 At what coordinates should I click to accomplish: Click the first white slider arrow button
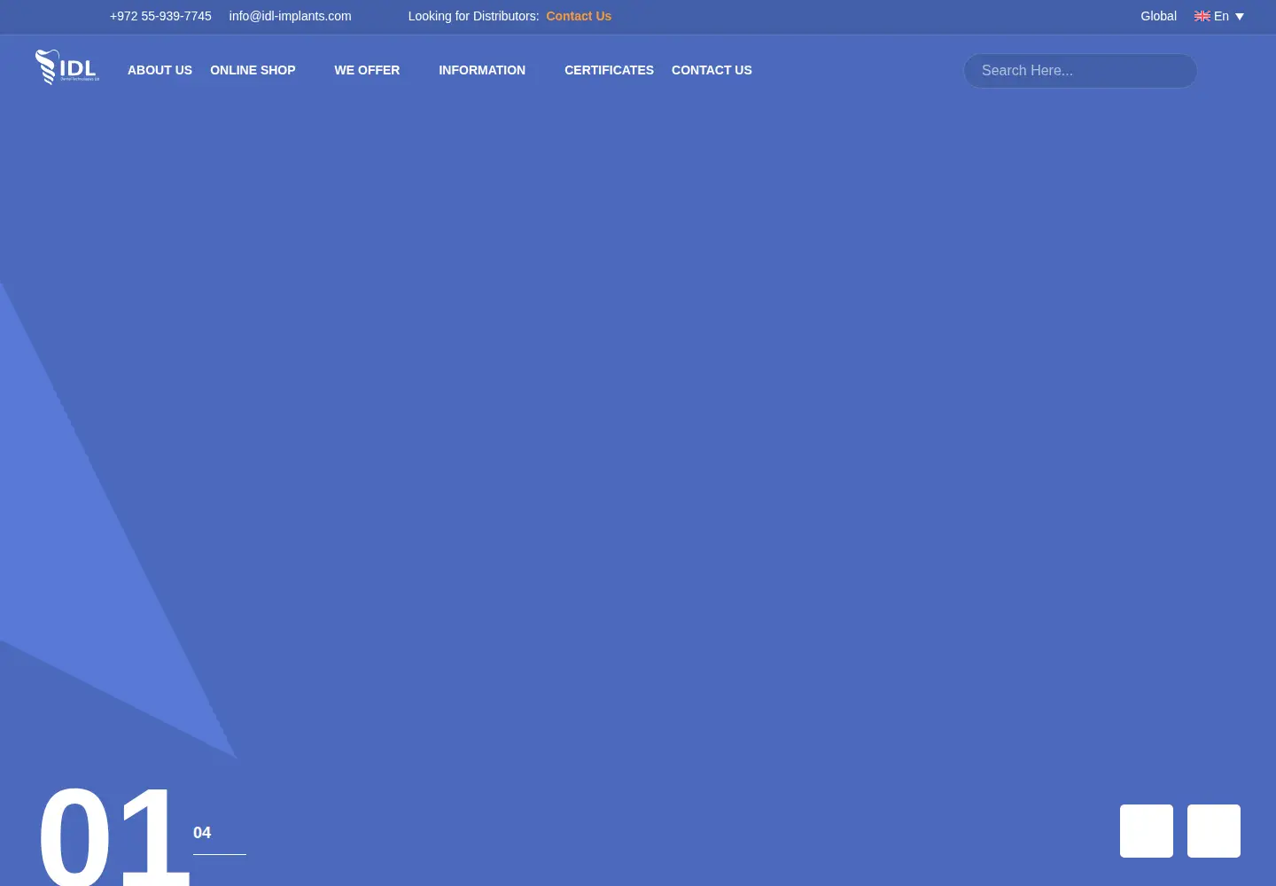1147,831
